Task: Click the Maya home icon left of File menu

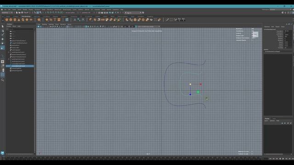Action: 2,9
